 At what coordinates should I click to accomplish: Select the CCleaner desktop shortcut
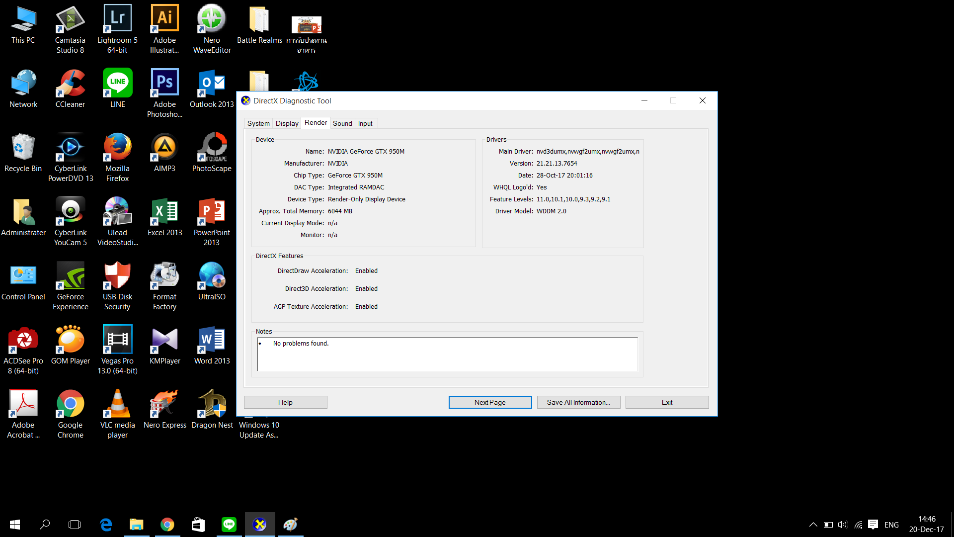point(70,84)
